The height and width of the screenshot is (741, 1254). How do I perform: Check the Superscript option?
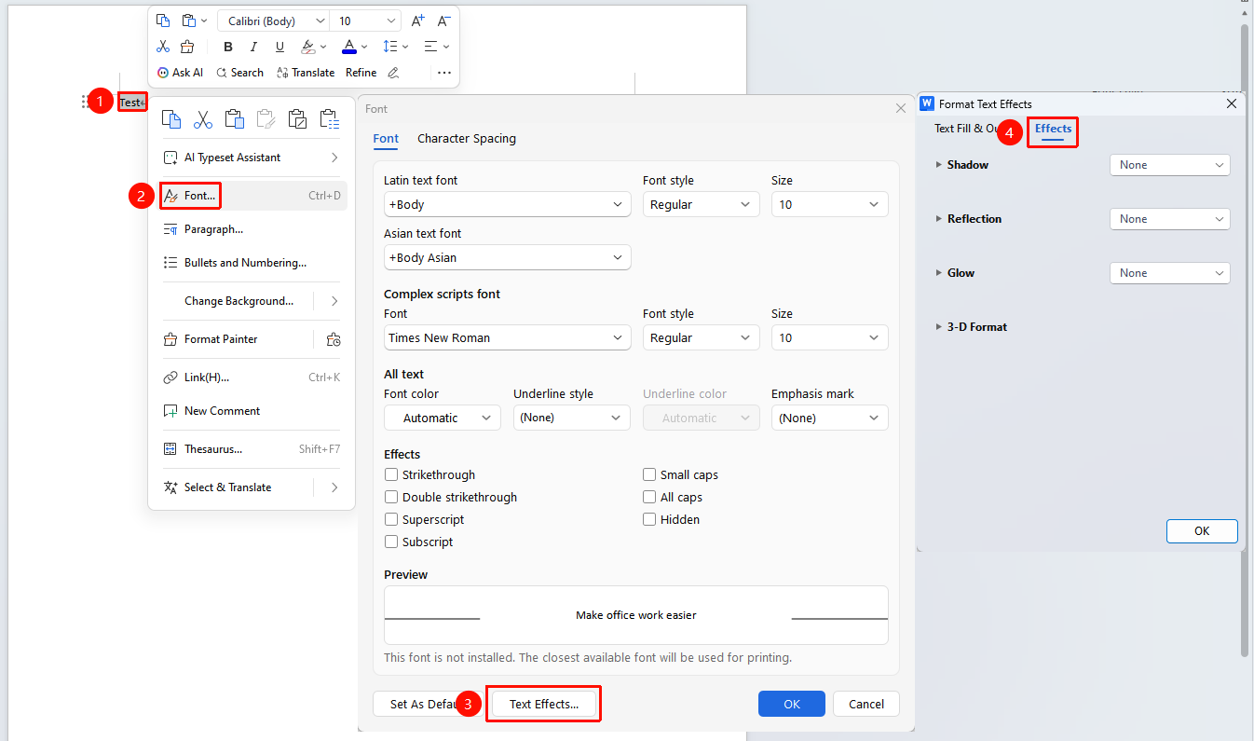pos(391,520)
